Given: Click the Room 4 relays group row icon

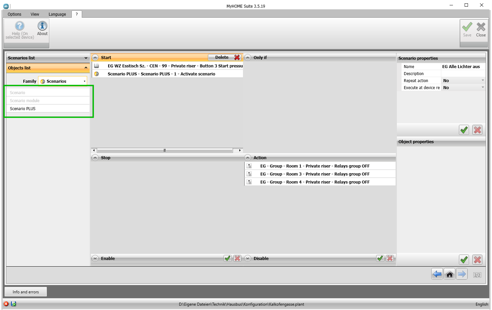Looking at the screenshot, I should (x=249, y=182).
